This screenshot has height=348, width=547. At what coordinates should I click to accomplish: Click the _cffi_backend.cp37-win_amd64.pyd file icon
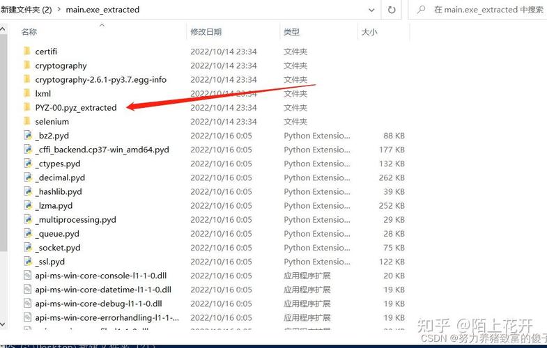pos(28,149)
